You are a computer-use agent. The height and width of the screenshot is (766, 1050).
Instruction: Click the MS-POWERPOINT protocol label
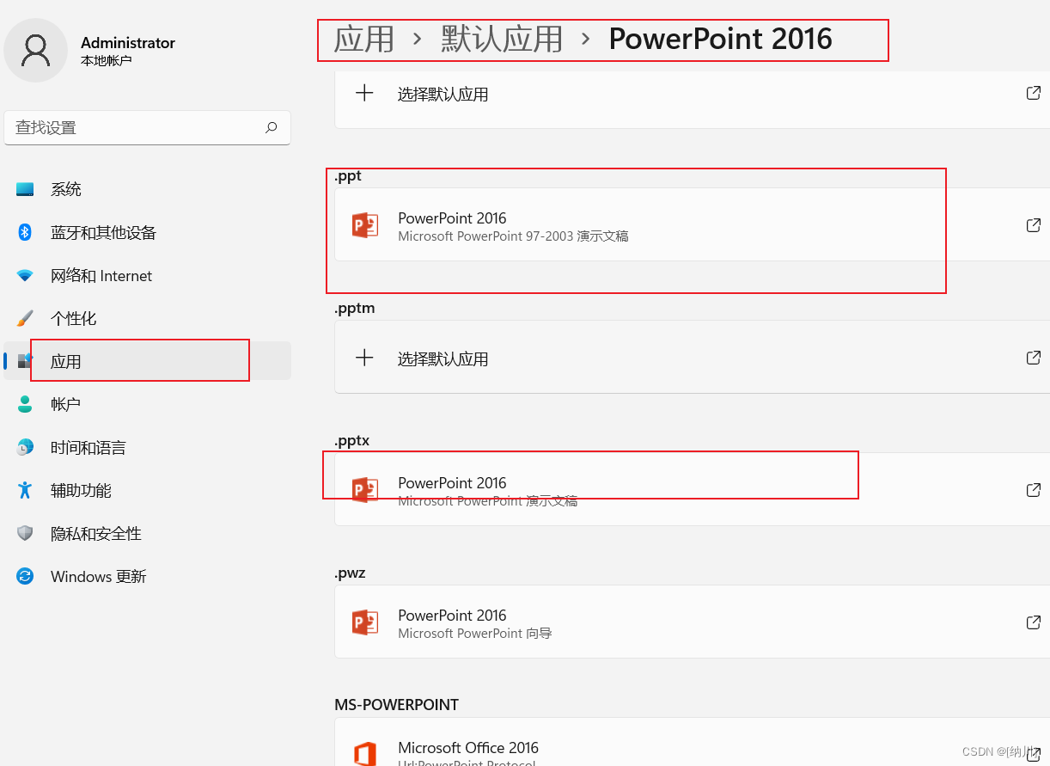coord(397,705)
